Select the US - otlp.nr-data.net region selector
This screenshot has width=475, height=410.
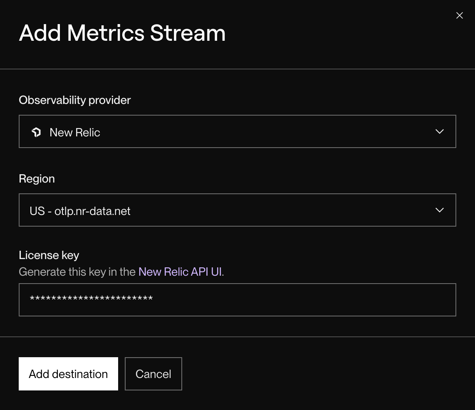coord(237,210)
